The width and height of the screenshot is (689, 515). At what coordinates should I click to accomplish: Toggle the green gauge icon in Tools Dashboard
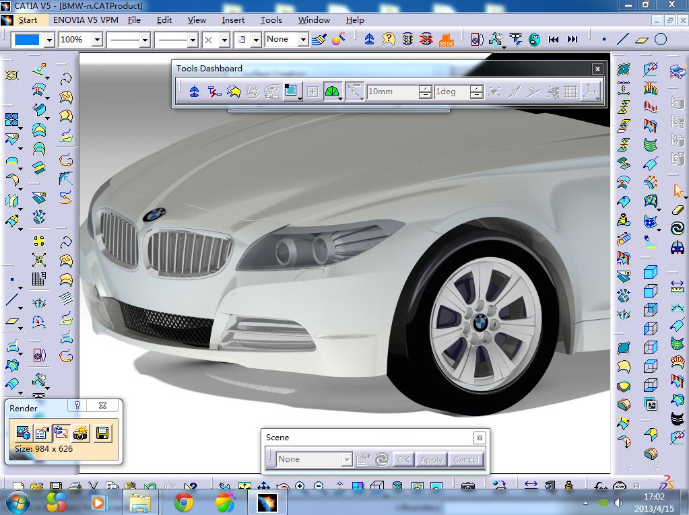(x=332, y=92)
